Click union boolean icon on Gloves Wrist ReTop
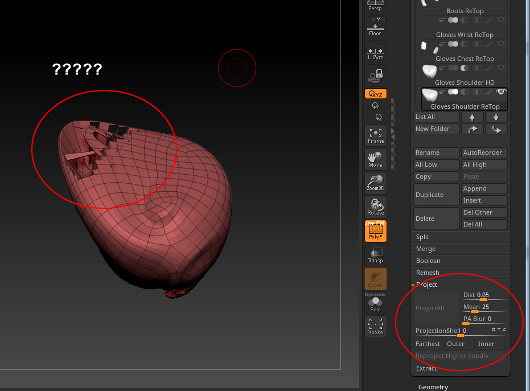The image size is (530, 391). pos(453,20)
